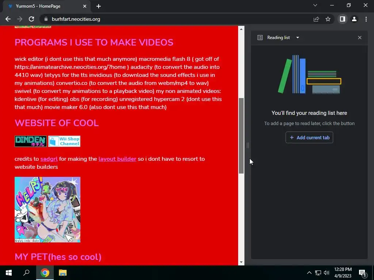Click the Reading list panel icon
This screenshot has height=280, width=374.
[x=260, y=38]
